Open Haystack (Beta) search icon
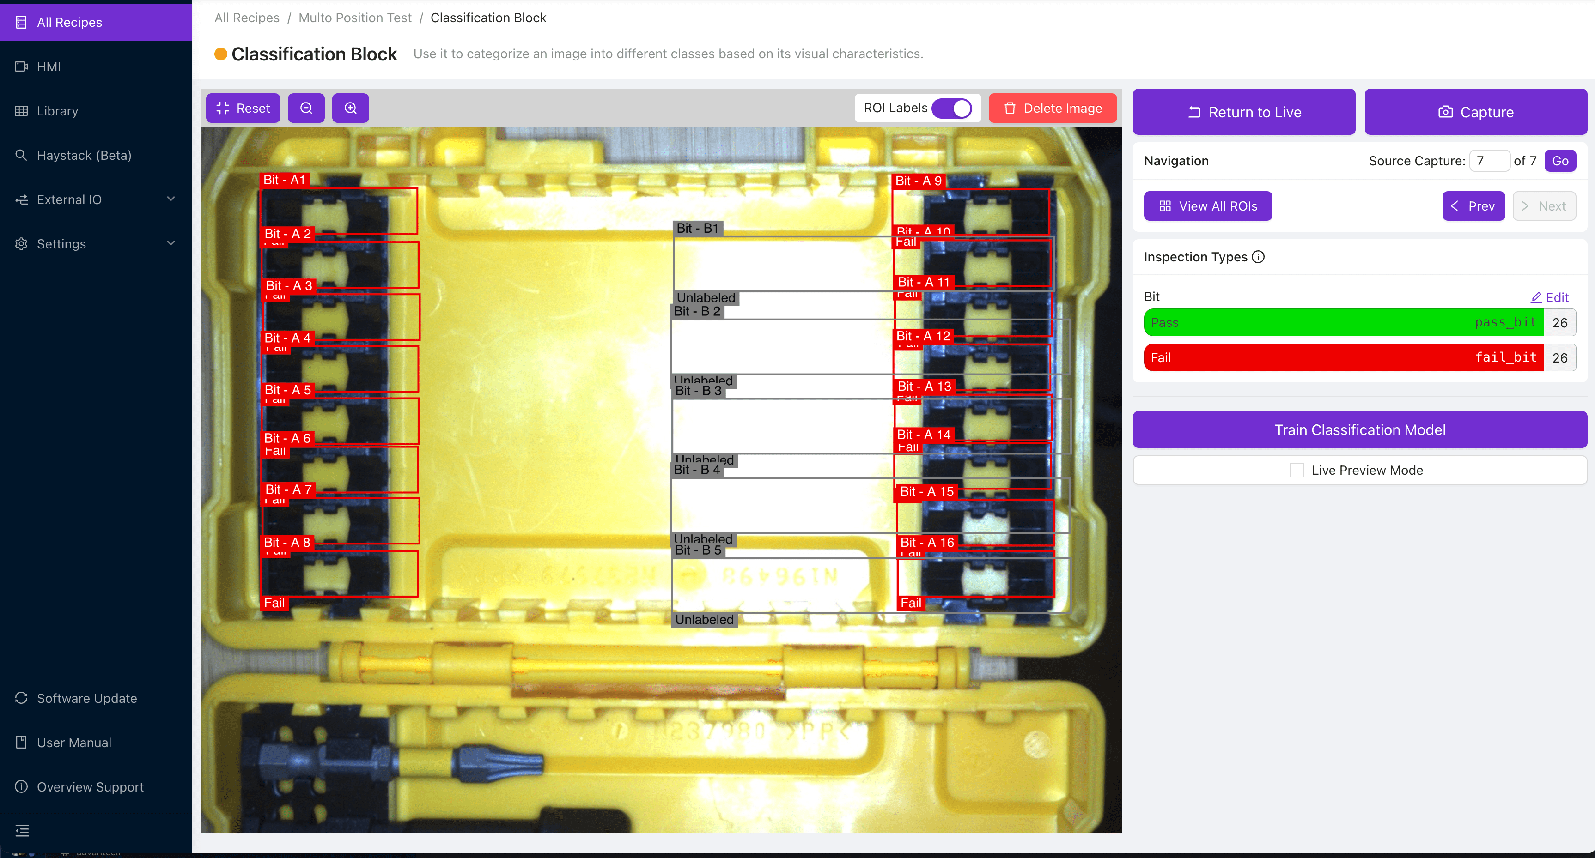 21,155
